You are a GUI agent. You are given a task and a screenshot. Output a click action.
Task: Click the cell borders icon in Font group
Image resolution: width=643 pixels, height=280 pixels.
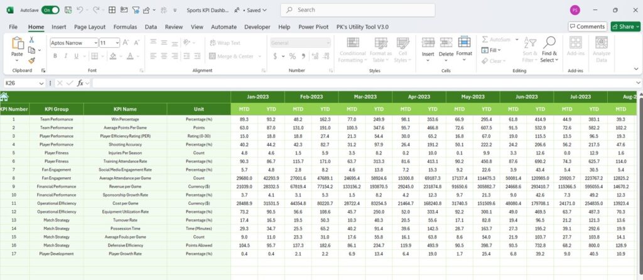[94, 56]
